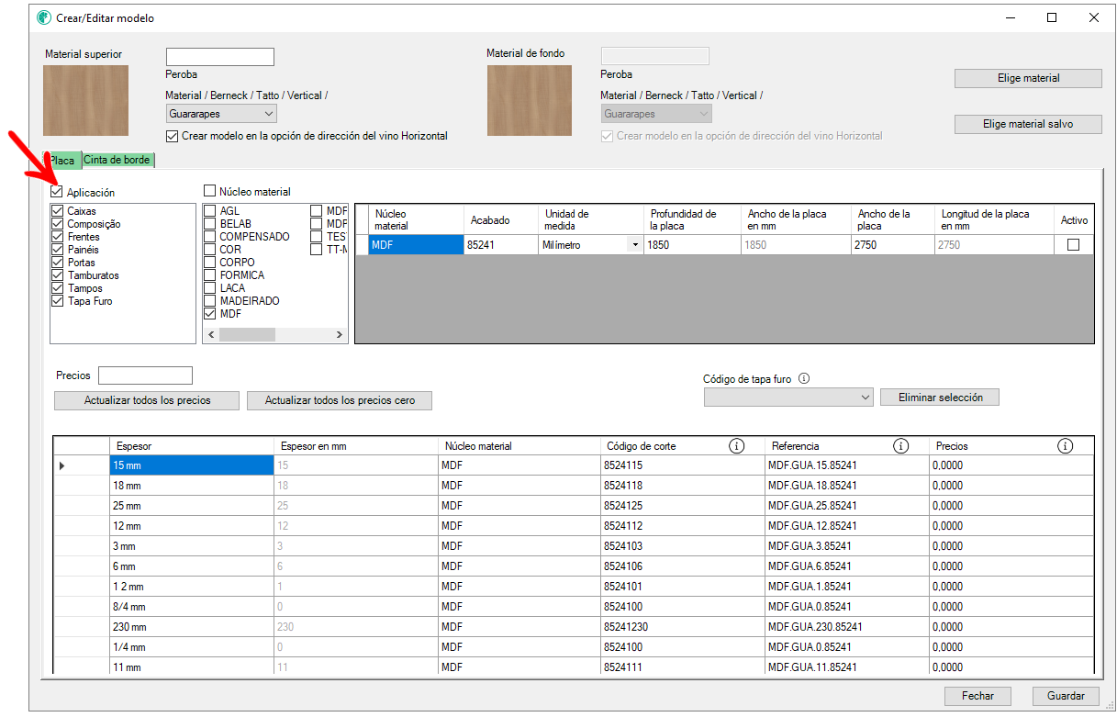
Task: Click the application logo in title bar
Action: [x=44, y=17]
